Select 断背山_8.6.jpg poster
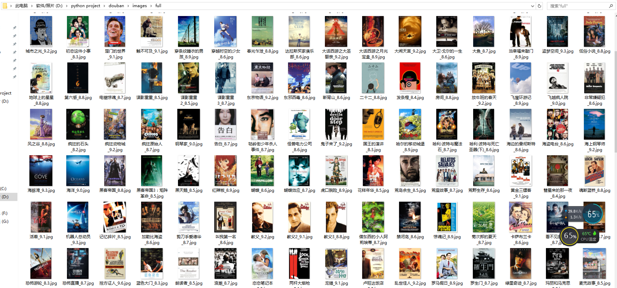The height and width of the screenshot is (288, 617). 336,78
